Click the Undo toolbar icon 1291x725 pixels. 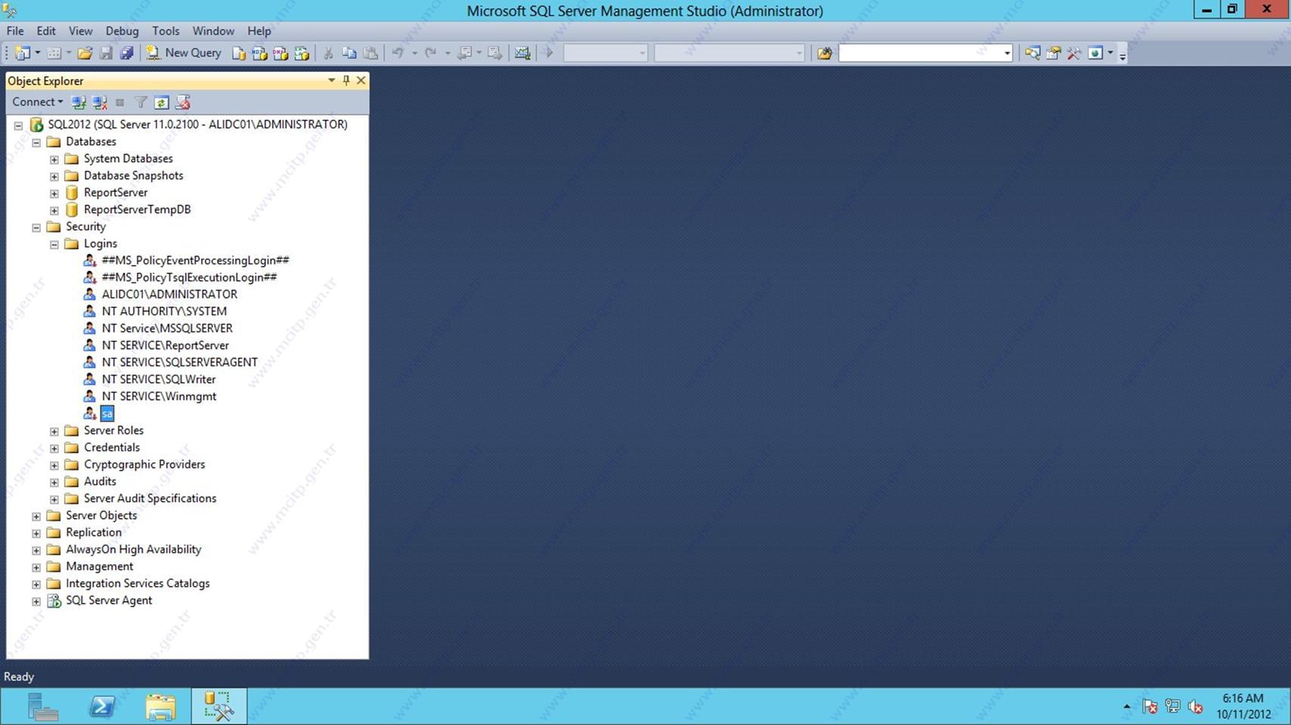398,53
